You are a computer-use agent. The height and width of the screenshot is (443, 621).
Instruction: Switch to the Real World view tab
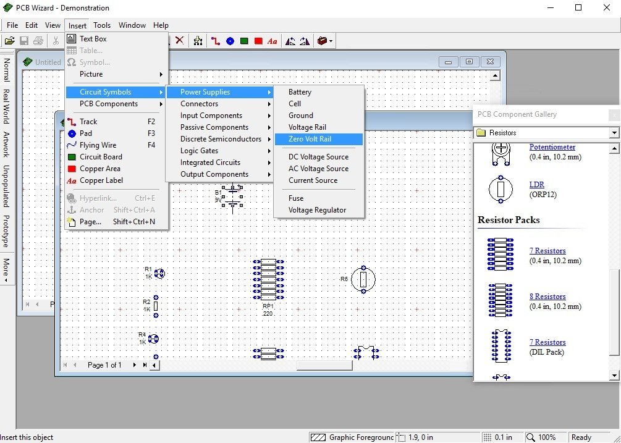point(7,106)
